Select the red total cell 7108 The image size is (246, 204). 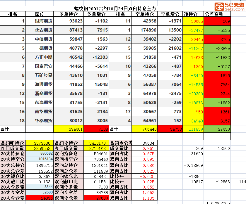tap(96, 129)
